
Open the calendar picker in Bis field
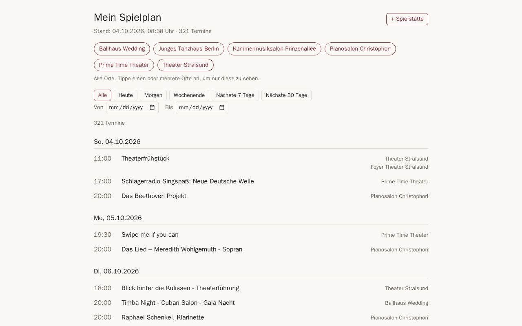pos(222,108)
